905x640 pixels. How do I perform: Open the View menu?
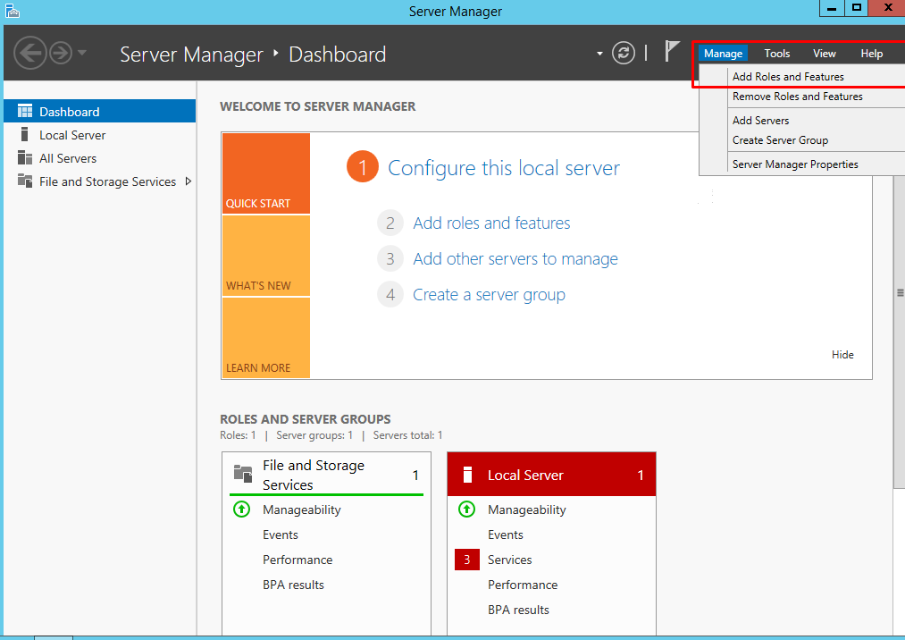coord(825,53)
